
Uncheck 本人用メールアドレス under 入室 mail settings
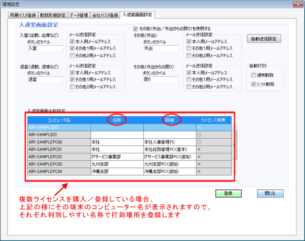pyautogui.click(x=72, y=41)
